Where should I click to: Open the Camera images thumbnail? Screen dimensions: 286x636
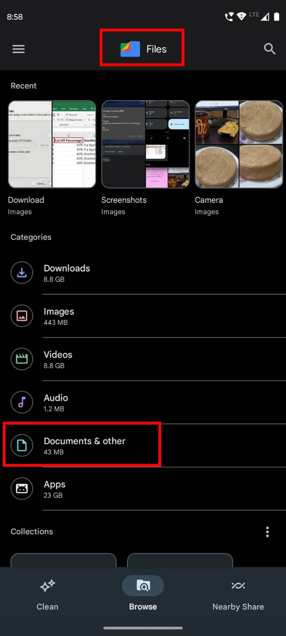pos(239,144)
